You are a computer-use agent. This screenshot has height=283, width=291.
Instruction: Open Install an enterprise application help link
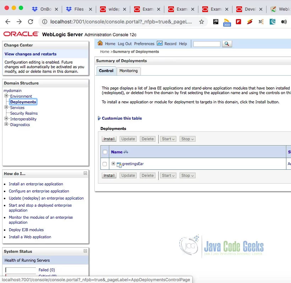coord(36,184)
